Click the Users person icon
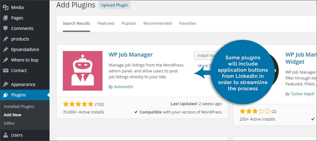The image size is (317, 141). tap(6, 135)
